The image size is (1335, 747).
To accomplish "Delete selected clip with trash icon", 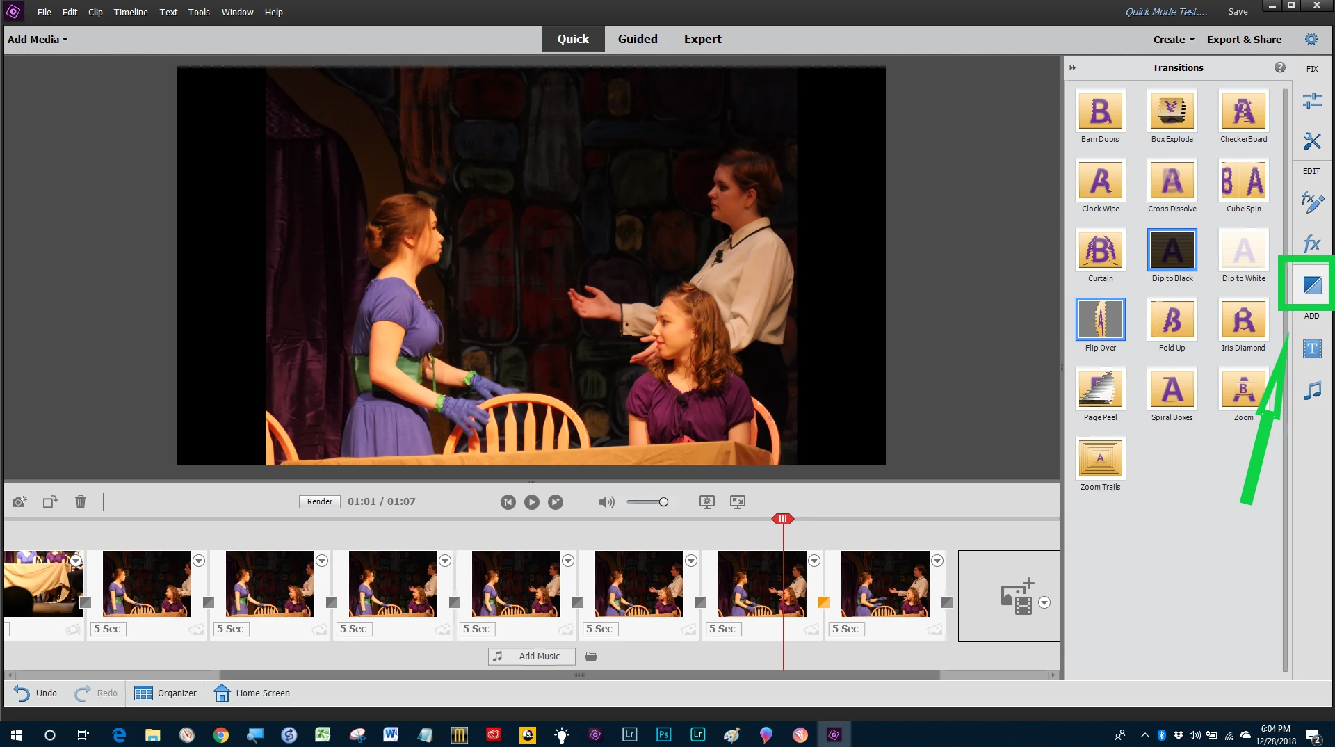I will [x=81, y=501].
